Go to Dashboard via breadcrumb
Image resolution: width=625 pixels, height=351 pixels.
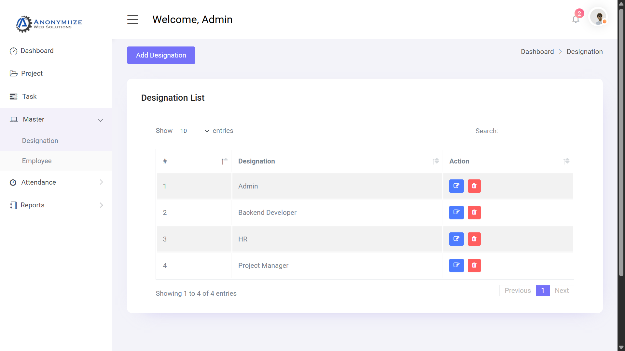click(x=537, y=52)
